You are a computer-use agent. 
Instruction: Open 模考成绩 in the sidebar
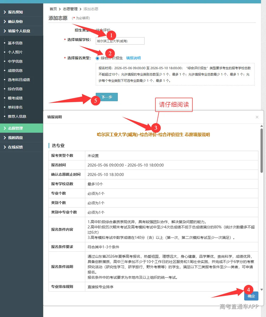tap(15, 98)
